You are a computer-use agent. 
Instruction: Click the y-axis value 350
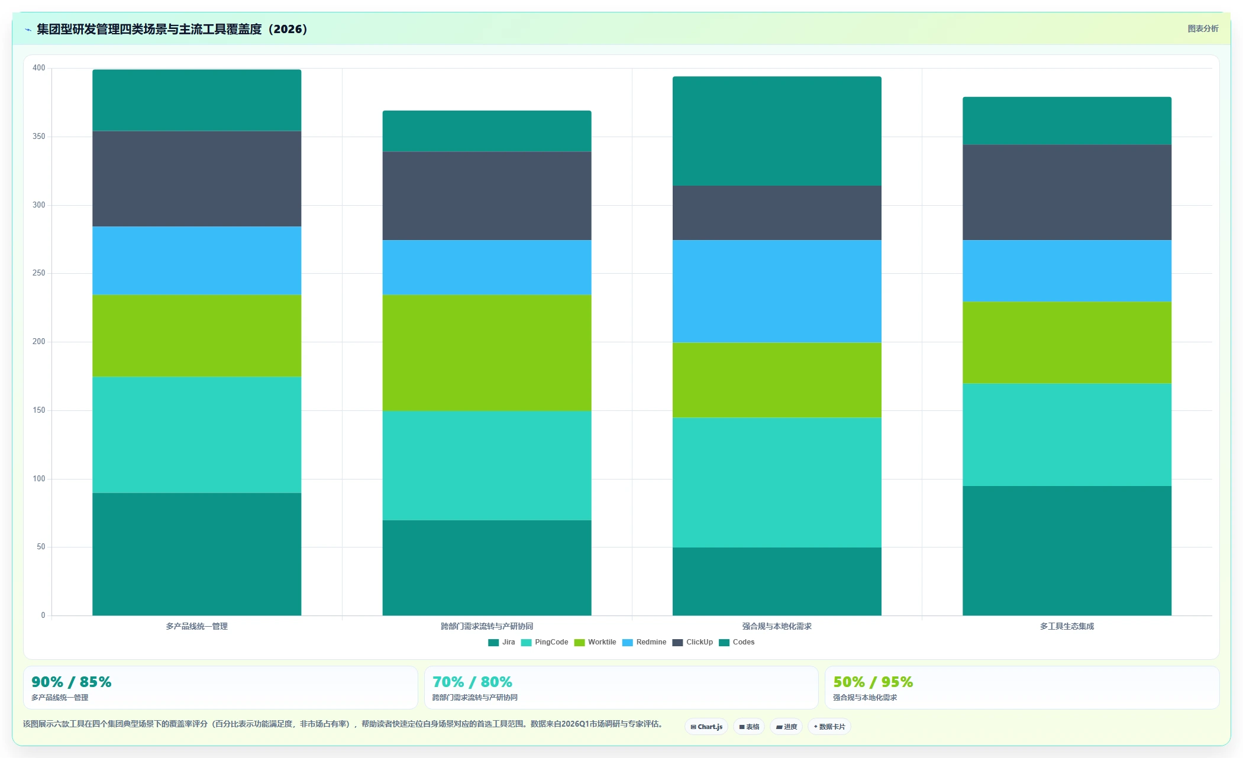coord(38,137)
